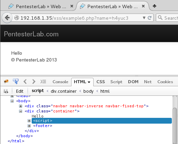The height and width of the screenshot is (144, 178).
Task: Click the closing </div> tag
Action: [32, 131]
